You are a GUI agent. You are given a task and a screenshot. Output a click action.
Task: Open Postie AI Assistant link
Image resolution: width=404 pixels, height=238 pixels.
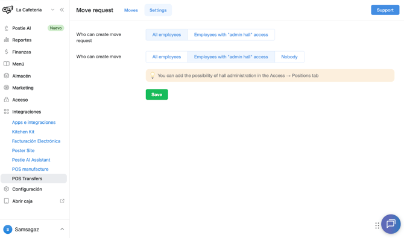tap(31, 160)
